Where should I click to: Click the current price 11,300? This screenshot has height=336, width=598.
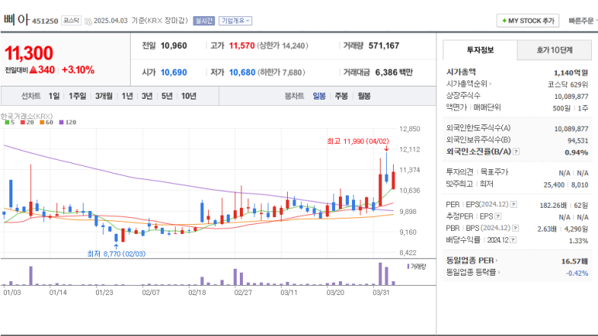(29, 53)
